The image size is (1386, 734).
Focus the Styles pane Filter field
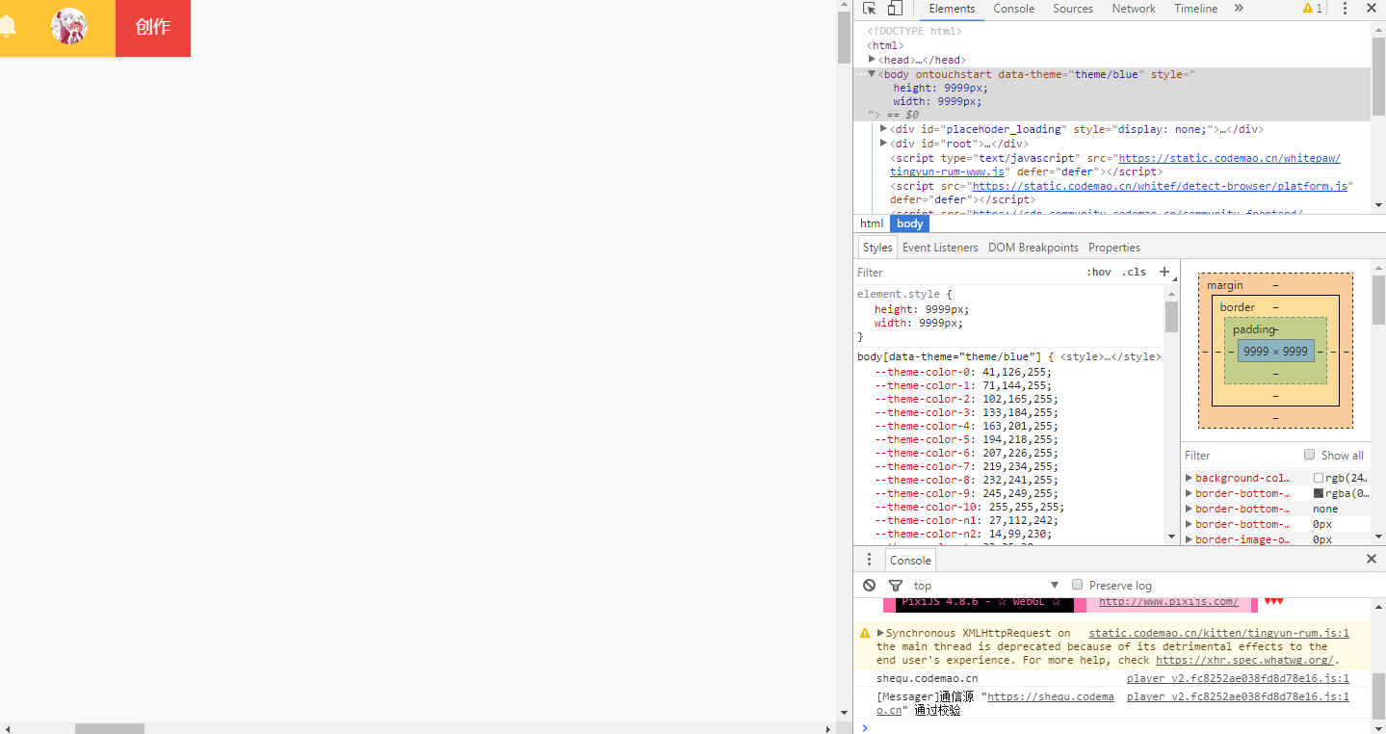pos(968,273)
